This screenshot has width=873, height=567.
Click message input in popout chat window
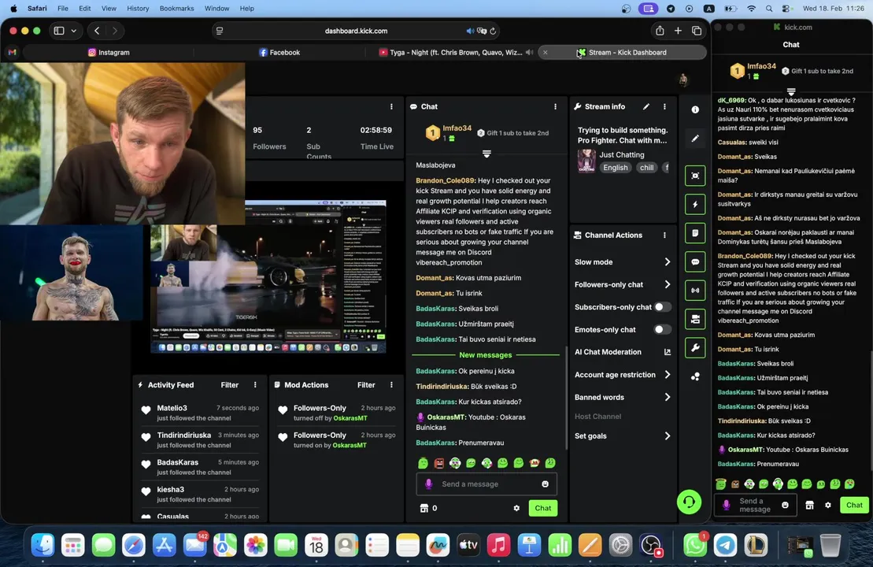755,505
